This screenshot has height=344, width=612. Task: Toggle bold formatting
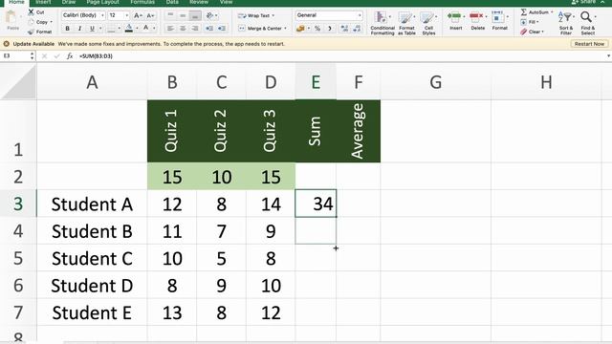[68, 29]
